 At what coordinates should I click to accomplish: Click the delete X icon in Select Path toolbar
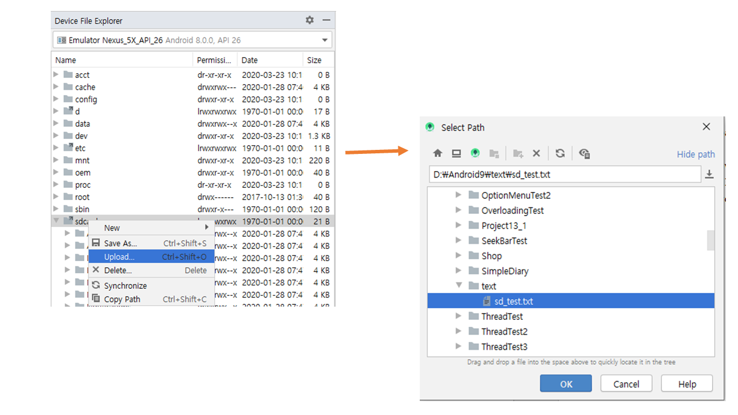pos(536,153)
